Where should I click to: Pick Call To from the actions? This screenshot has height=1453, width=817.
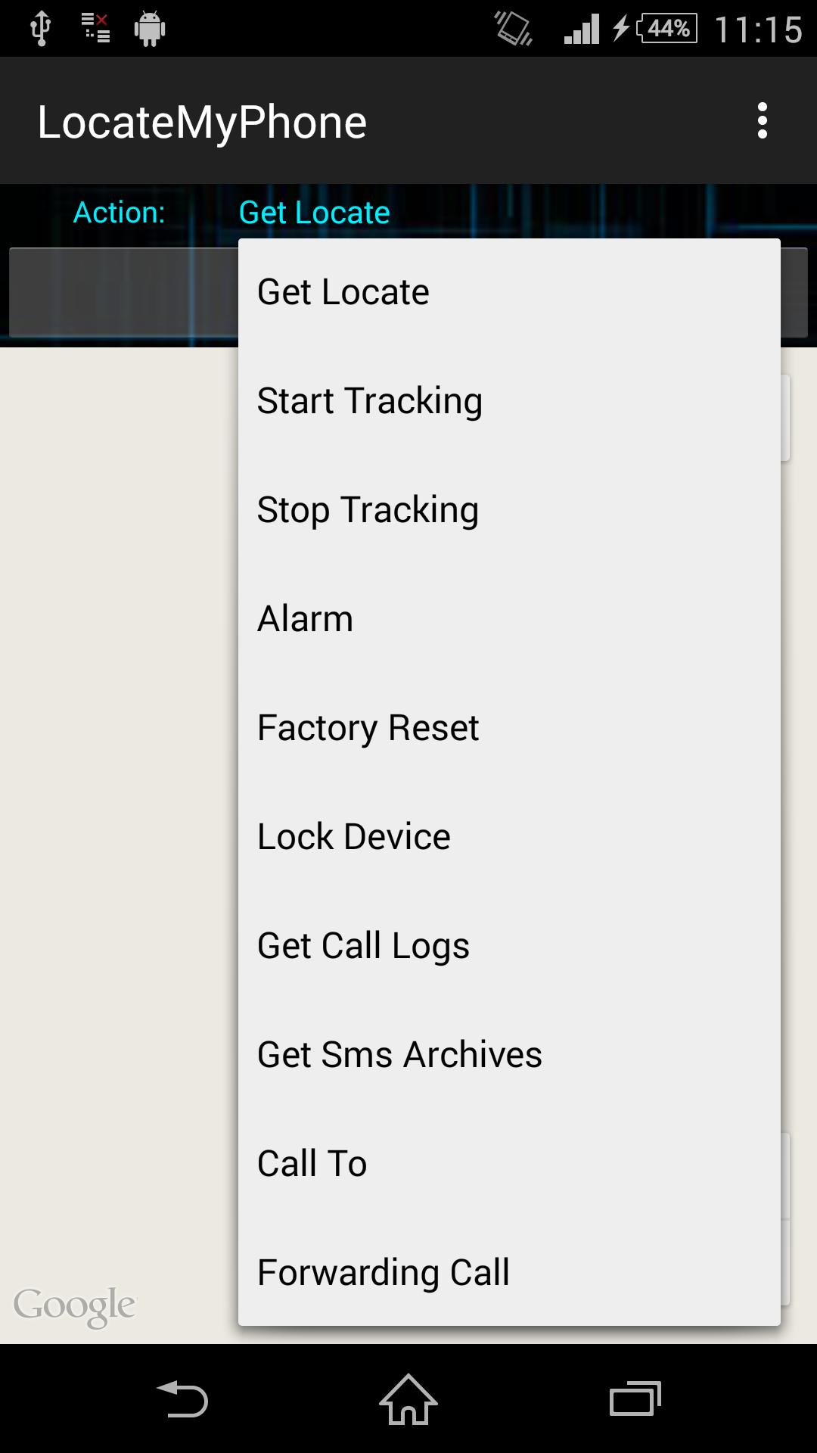coord(508,1164)
